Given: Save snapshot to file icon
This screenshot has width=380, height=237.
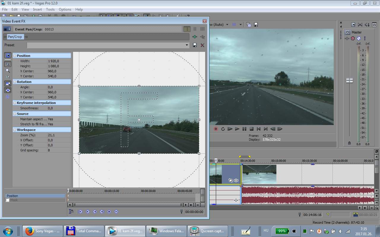Looking at the screenshot, I should point(256,25).
